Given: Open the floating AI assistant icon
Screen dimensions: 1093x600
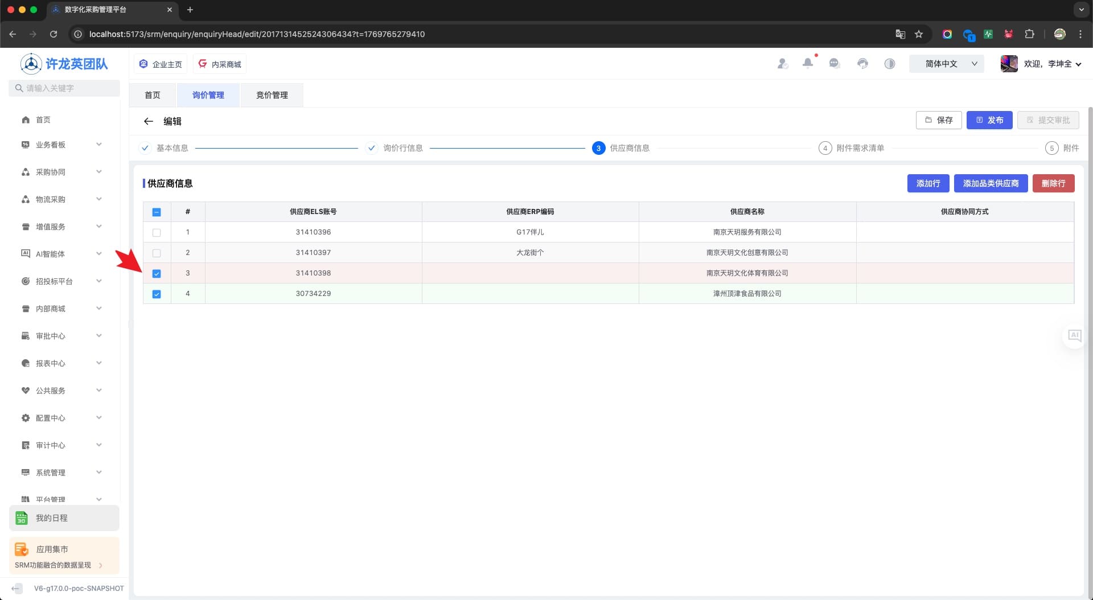Looking at the screenshot, I should [1074, 335].
